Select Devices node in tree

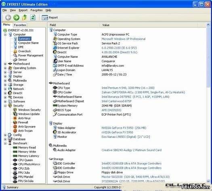coord(18,97)
